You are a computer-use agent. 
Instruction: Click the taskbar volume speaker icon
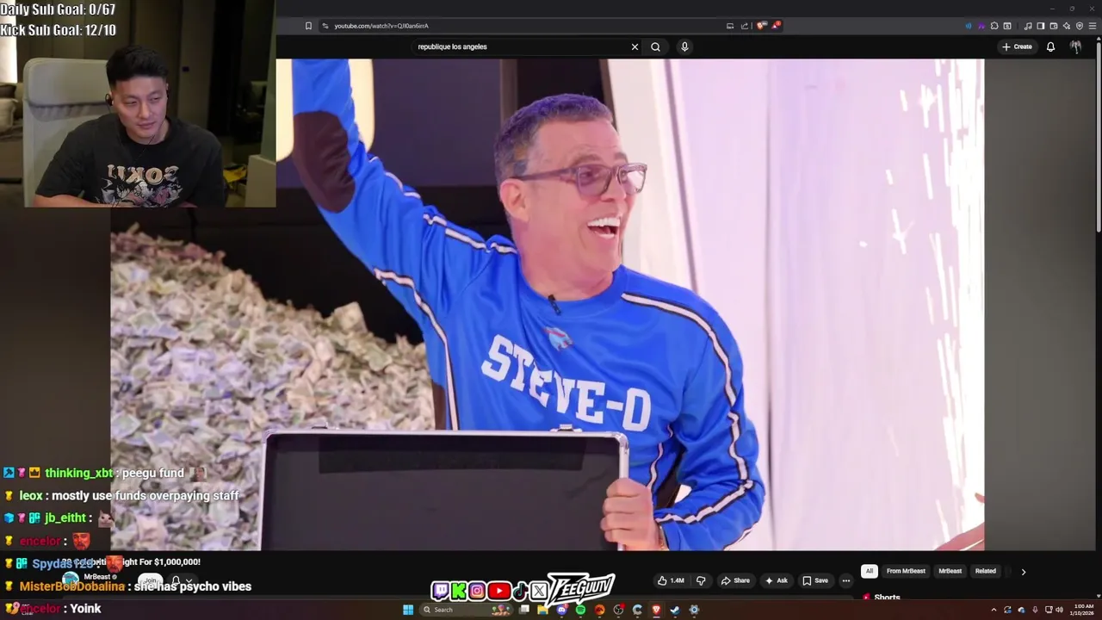tap(1060, 610)
